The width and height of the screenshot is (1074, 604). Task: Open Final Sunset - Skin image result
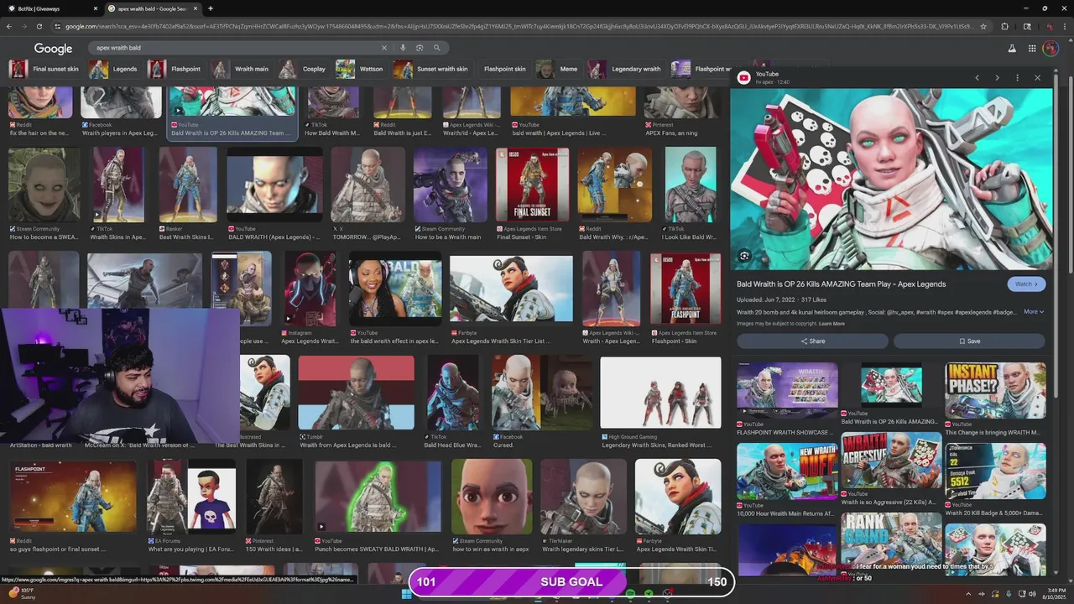532,185
